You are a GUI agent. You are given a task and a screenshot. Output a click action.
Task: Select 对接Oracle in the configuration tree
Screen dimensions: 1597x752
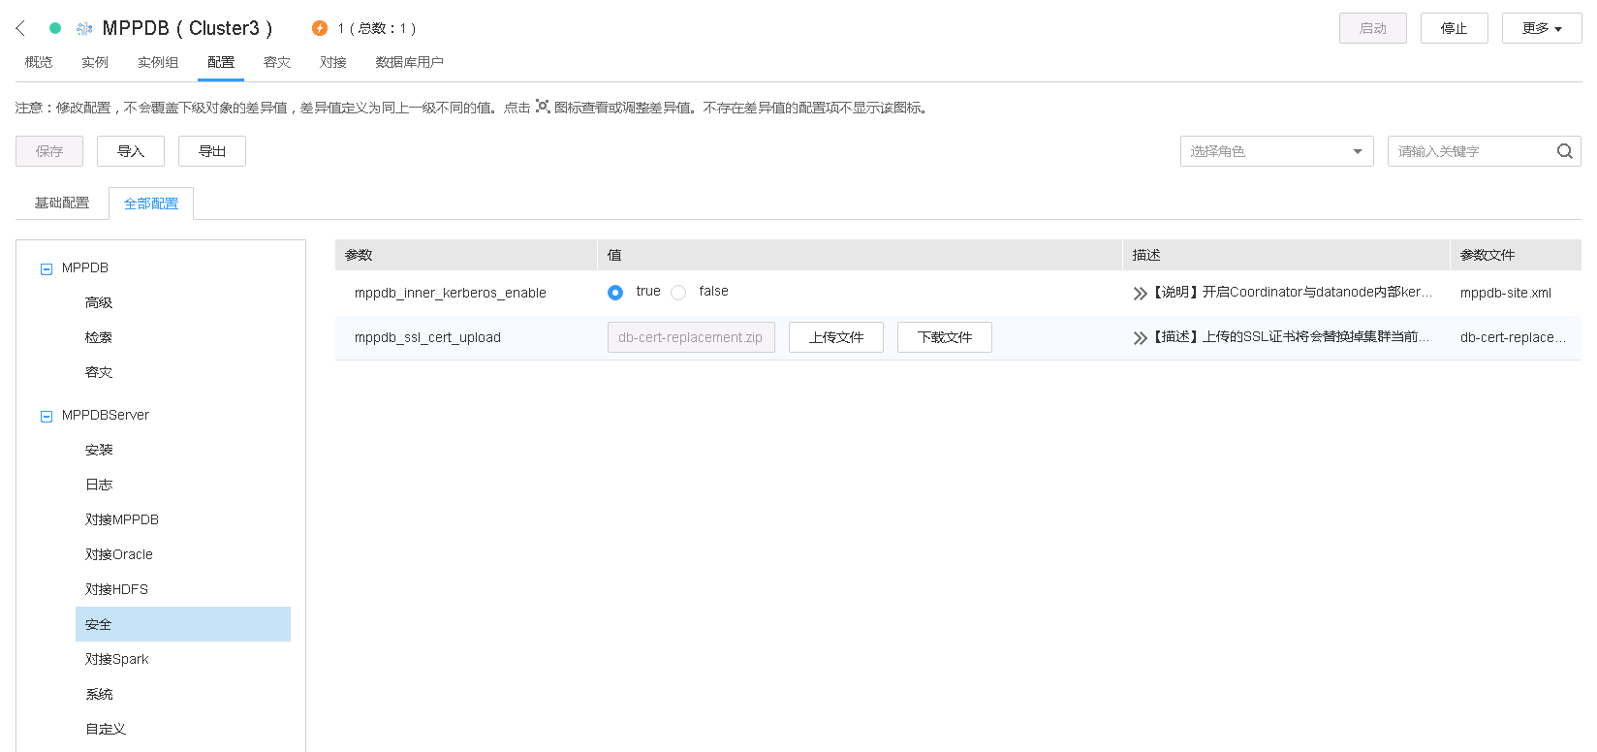pyautogui.click(x=119, y=554)
